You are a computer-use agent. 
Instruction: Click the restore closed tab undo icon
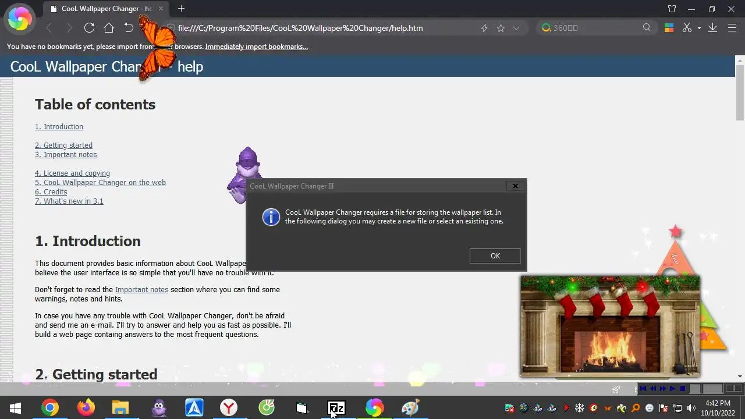129,28
